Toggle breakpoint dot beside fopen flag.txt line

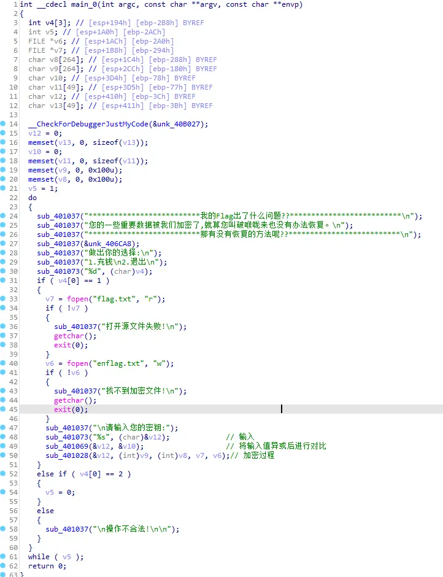[x=2, y=298]
